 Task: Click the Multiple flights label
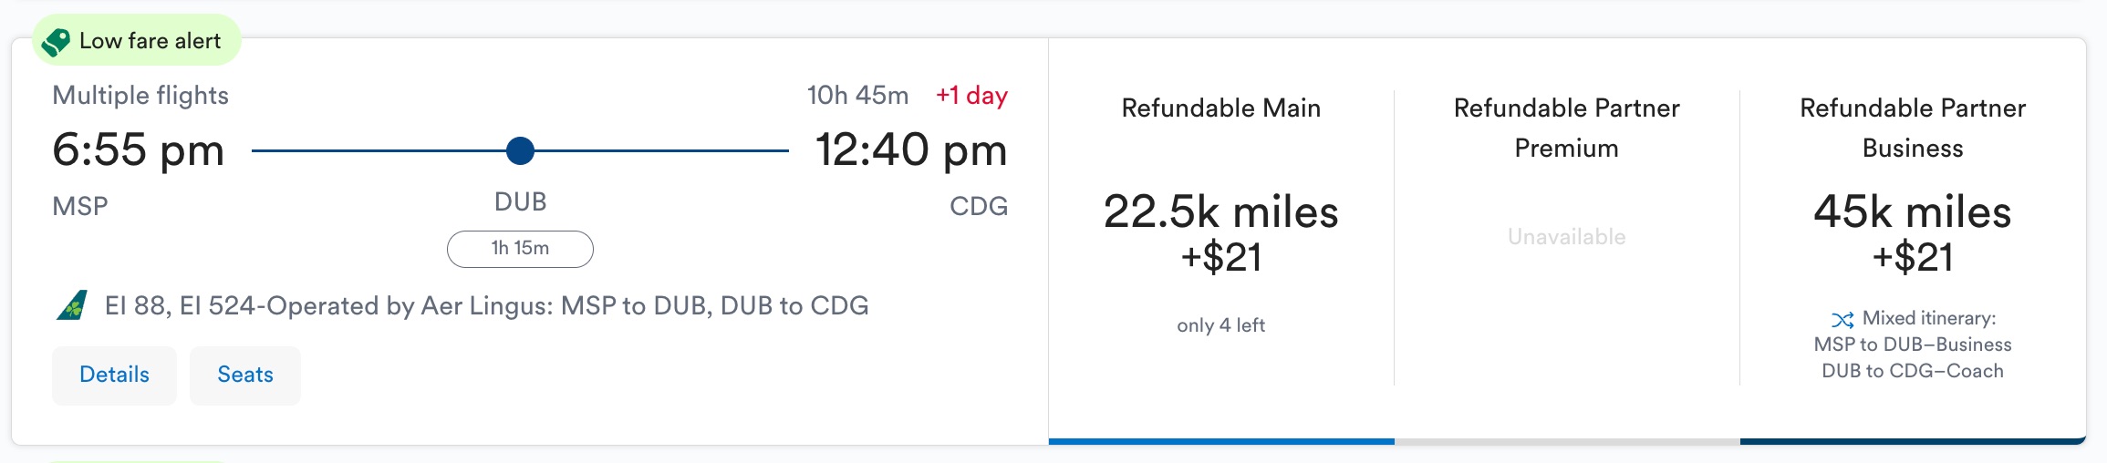[140, 96]
